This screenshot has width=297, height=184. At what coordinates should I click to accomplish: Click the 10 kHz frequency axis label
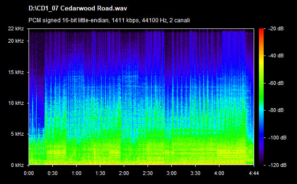[x=16, y=103]
